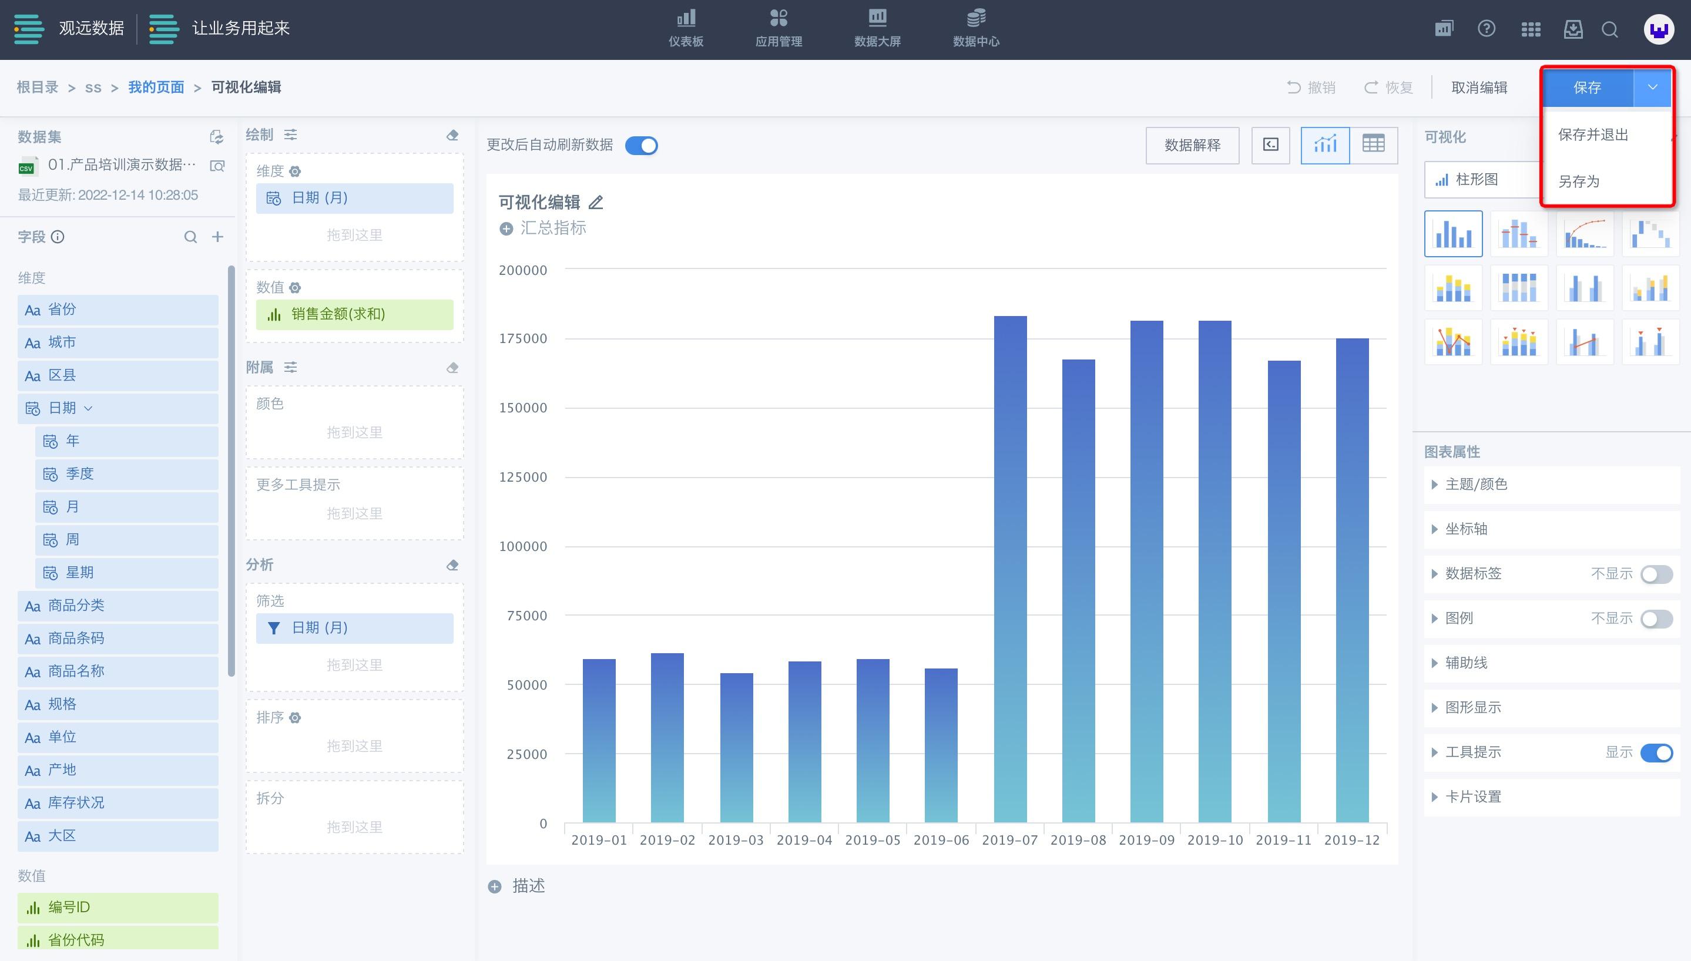The image size is (1691, 961).
Task: Switch to table view icon
Action: pyautogui.click(x=1373, y=145)
